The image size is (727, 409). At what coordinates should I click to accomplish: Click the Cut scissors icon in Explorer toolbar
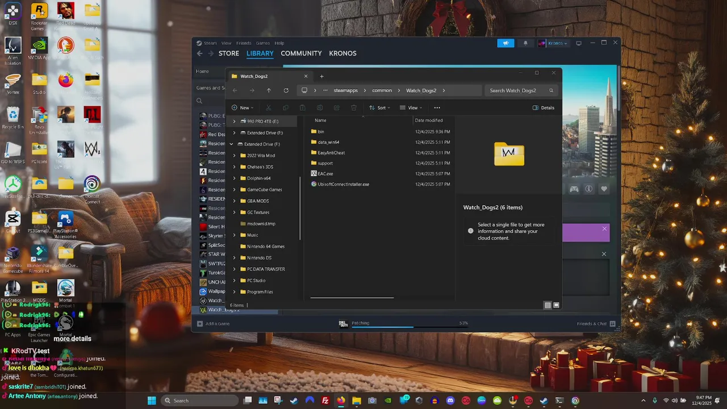point(269,107)
